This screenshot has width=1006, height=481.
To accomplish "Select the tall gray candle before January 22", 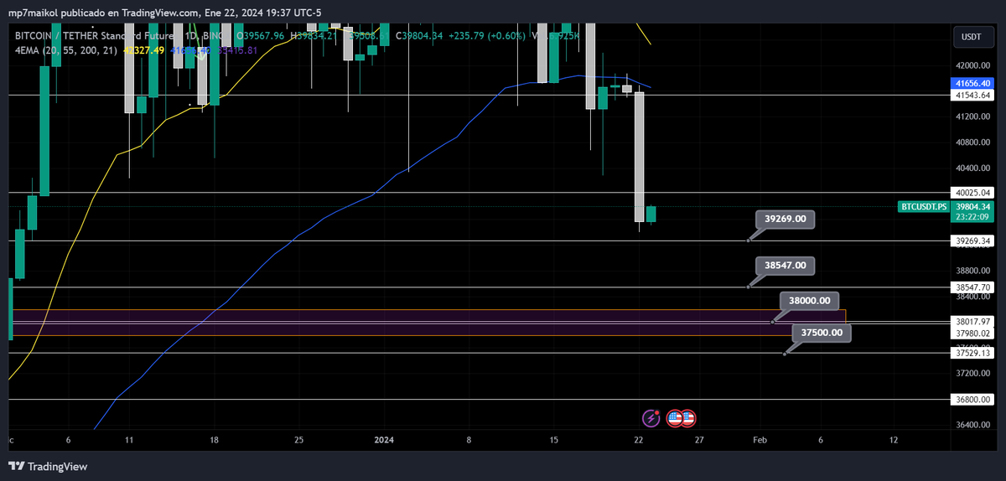I will tap(639, 157).
